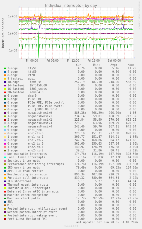Click the Cur column header

pos(79,65)
